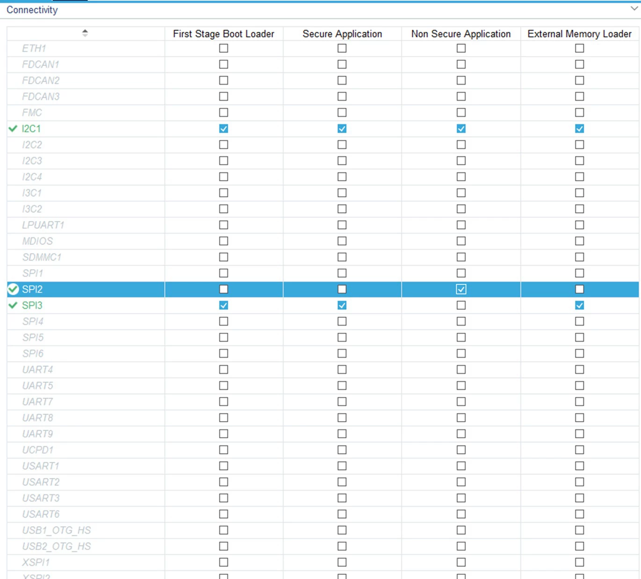Viewport: 641px width, 579px height.
Task: Select the FDCAN3 peripheral
Action: [41, 96]
